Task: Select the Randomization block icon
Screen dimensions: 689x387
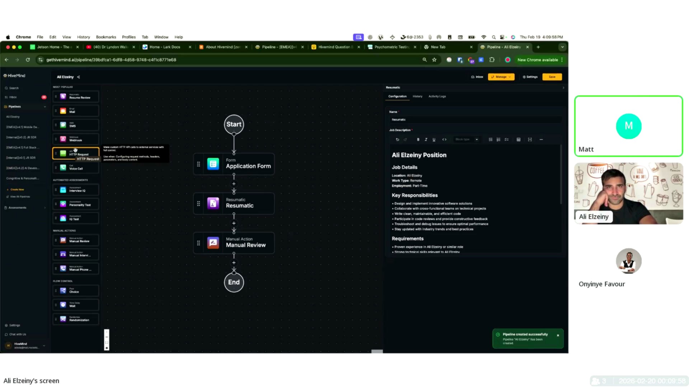Action: click(x=63, y=319)
